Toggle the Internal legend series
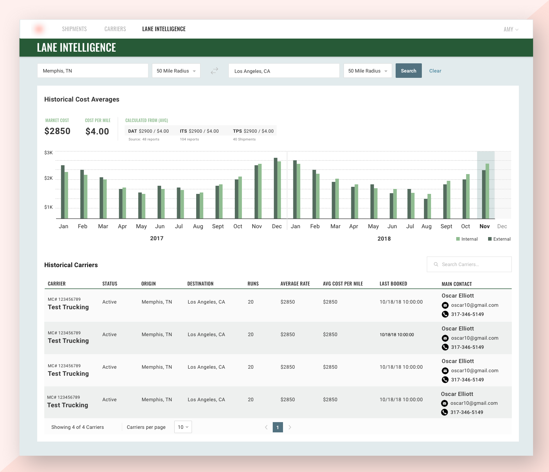This screenshot has width=549, height=472. 467,239
